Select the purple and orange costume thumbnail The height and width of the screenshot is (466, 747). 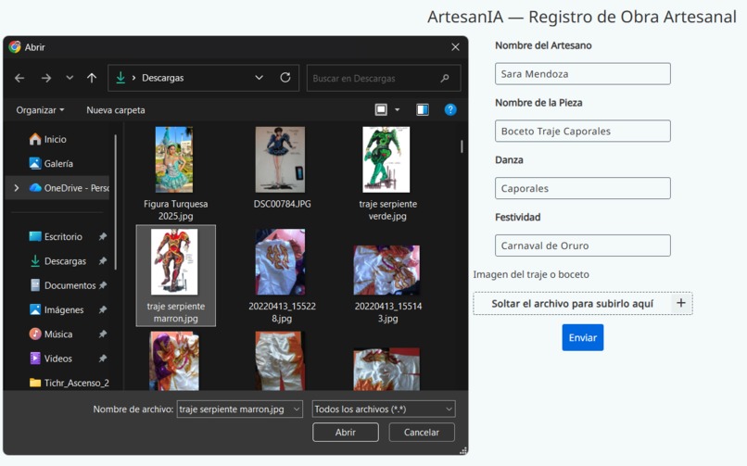pyautogui.click(x=174, y=360)
